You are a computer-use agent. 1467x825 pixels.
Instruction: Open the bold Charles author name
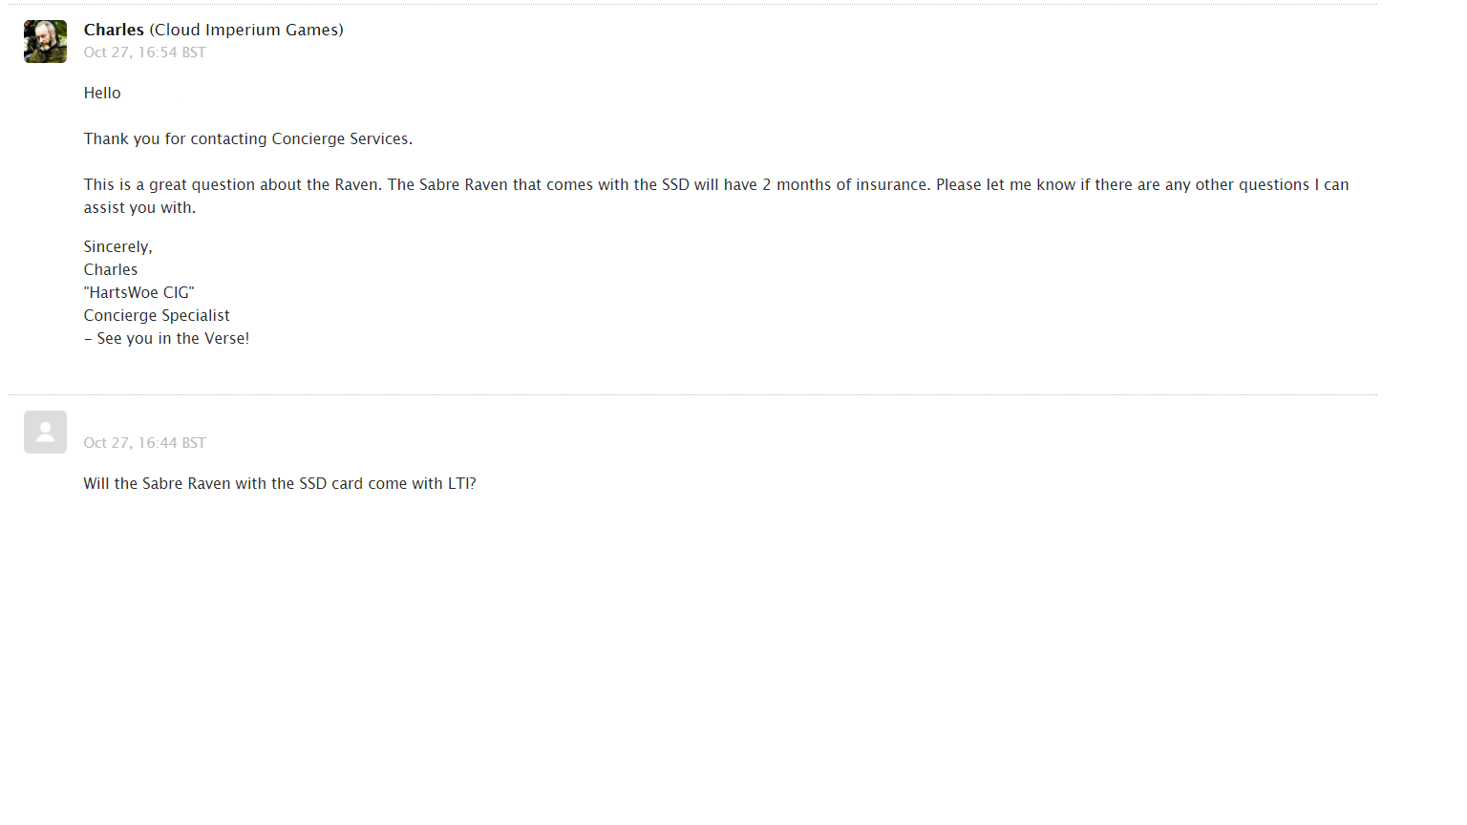pos(114,30)
